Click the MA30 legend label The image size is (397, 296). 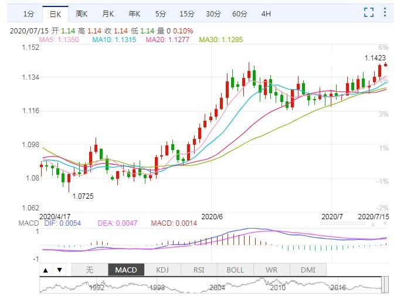[x=220, y=40]
